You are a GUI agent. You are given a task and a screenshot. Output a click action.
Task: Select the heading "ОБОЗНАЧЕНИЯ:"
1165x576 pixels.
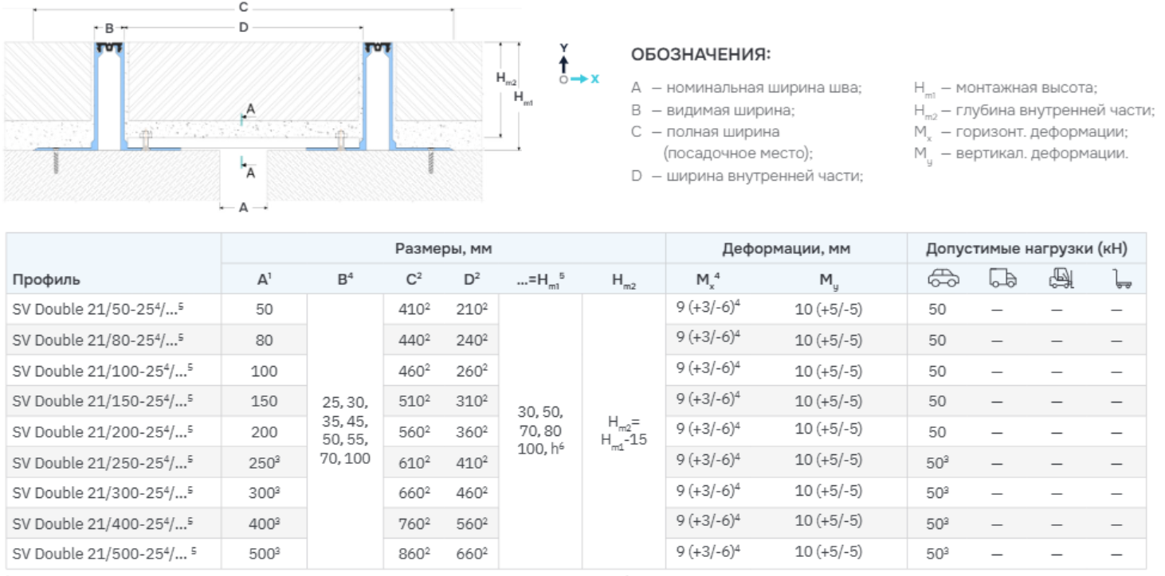coord(701,55)
